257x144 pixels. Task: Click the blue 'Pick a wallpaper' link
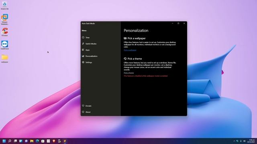[x=130, y=50]
